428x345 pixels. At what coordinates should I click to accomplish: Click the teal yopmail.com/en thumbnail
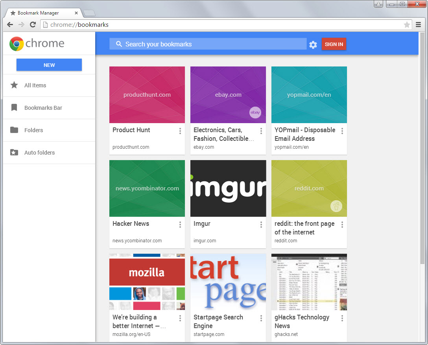(x=309, y=95)
